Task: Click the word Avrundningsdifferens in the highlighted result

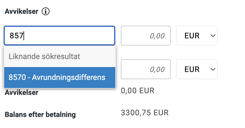Action: tap(69, 77)
